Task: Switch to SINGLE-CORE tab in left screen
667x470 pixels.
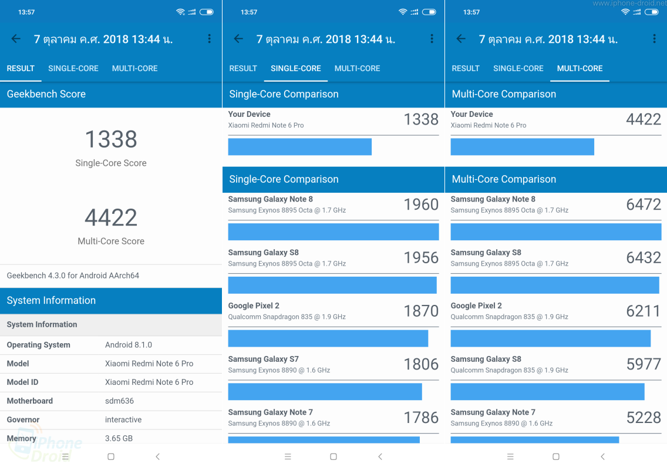Action: (73, 69)
